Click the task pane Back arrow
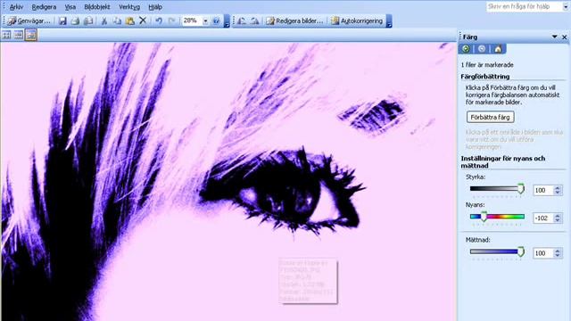Image resolution: width=571 pixels, height=321 pixels. click(x=466, y=49)
